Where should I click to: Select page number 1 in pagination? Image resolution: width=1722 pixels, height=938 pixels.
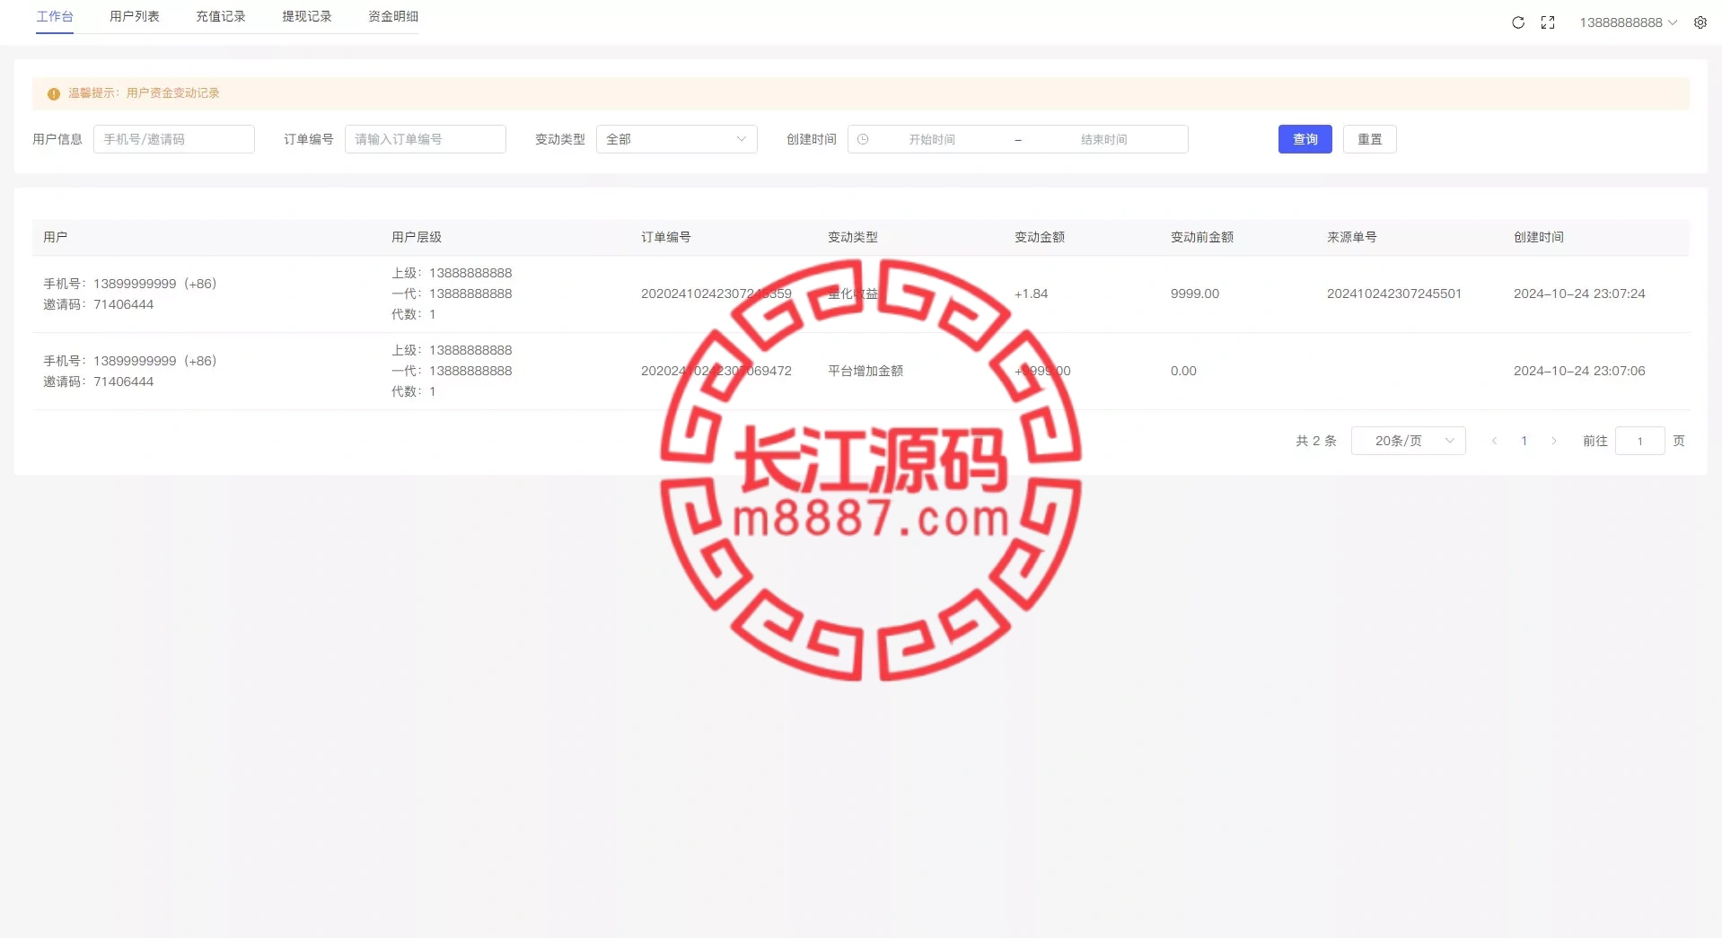point(1524,441)
